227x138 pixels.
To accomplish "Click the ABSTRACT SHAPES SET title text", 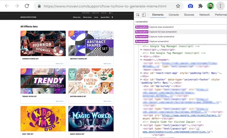I will point(79,59).
